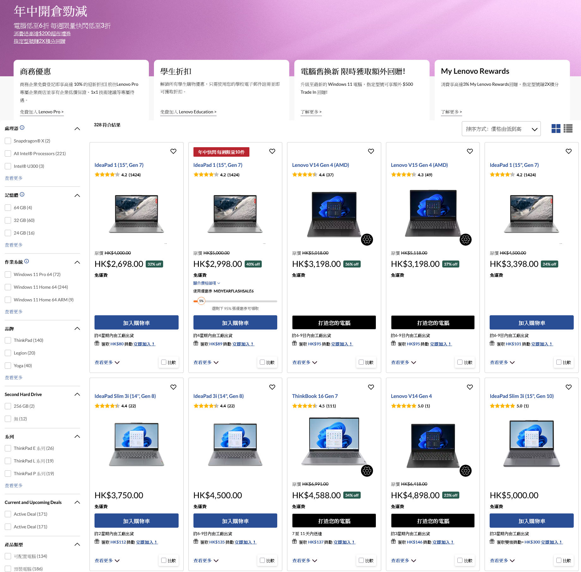The image size is (581, 572).
Task: Collapse the 處理器 filter section
Action: click(x=77, y=129)
